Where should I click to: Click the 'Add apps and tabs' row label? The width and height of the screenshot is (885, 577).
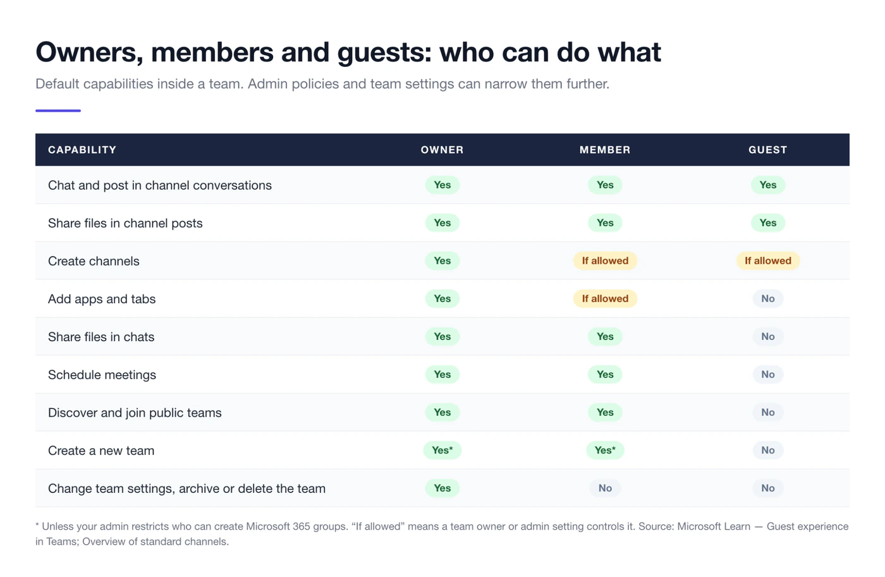pyautogui.click(x=102, y=299)
